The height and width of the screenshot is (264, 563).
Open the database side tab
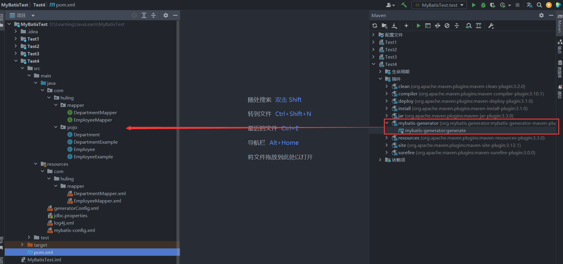[x=559, y=69]
